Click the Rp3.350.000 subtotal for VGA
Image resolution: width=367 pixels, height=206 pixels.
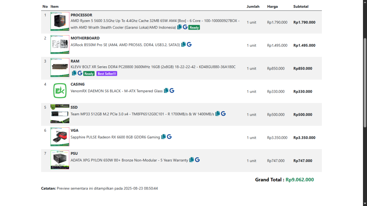[x=304, y=138]
